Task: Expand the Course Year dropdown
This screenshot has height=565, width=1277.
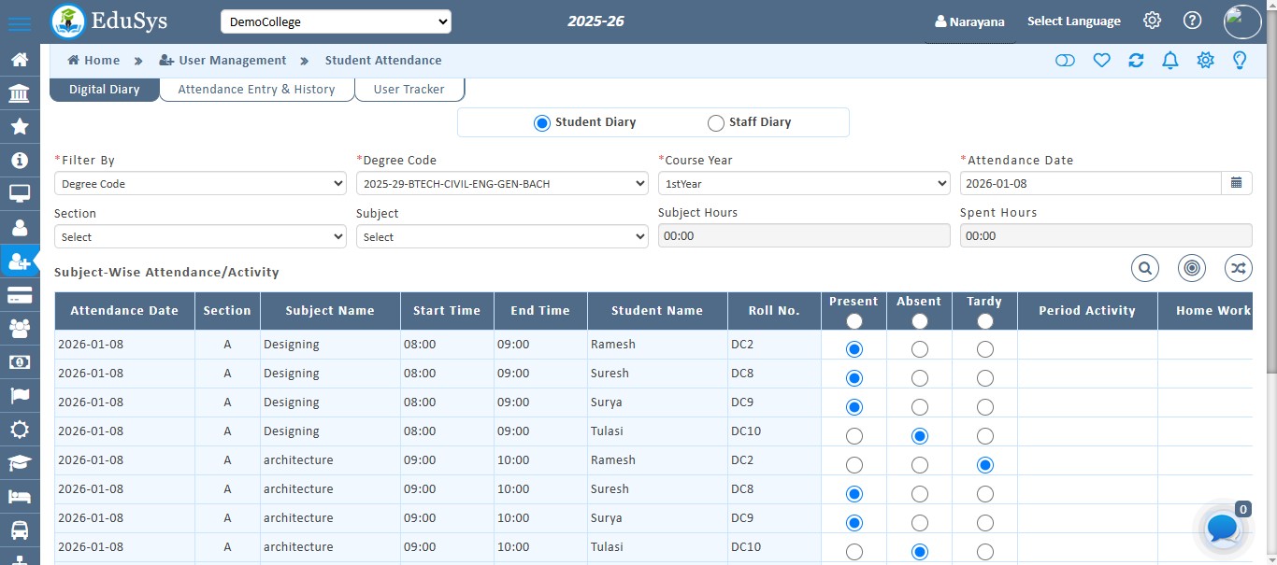Action: pyautogui.click(x=804, y=183)
